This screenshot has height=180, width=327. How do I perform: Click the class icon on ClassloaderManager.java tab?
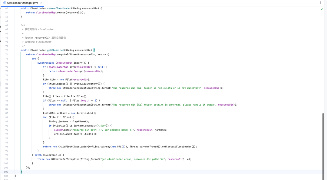5,3
